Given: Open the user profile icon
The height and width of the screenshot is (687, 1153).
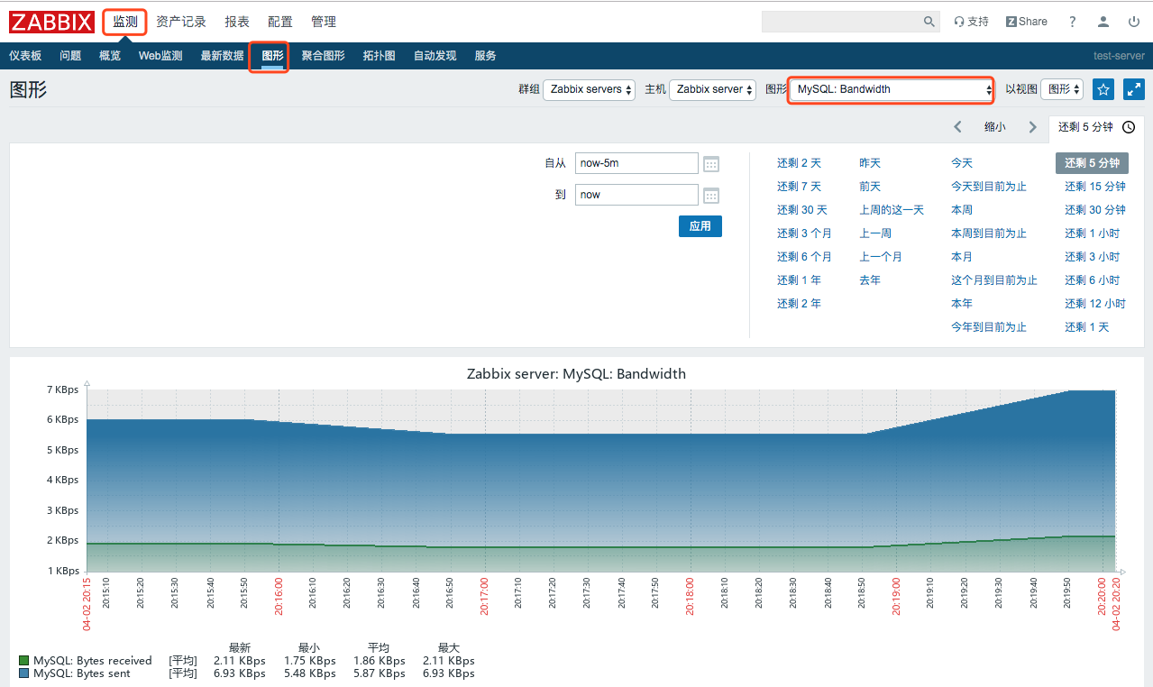Looking at the screenshot, I should tap(1103, 22).
